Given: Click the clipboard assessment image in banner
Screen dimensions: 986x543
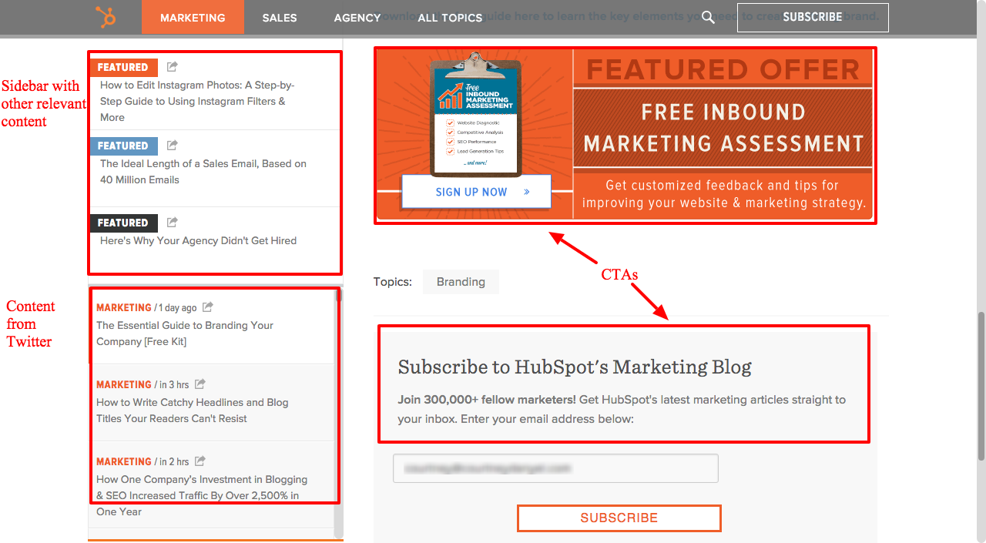Looking at the screenshot, I should pyautogui.click(x=477, y=114).
